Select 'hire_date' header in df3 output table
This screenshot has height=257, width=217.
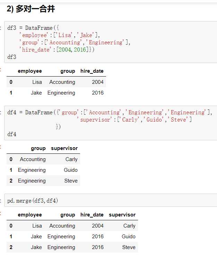(92, 71)
